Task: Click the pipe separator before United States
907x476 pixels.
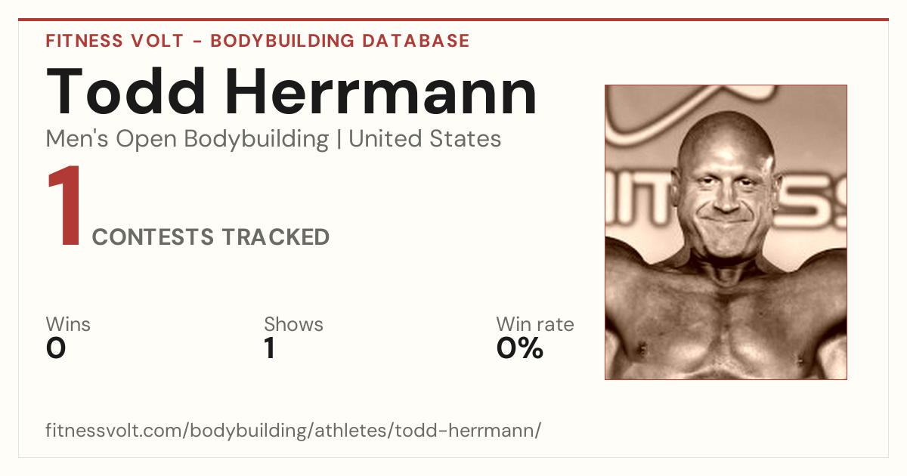Action: tap(339, 139)
